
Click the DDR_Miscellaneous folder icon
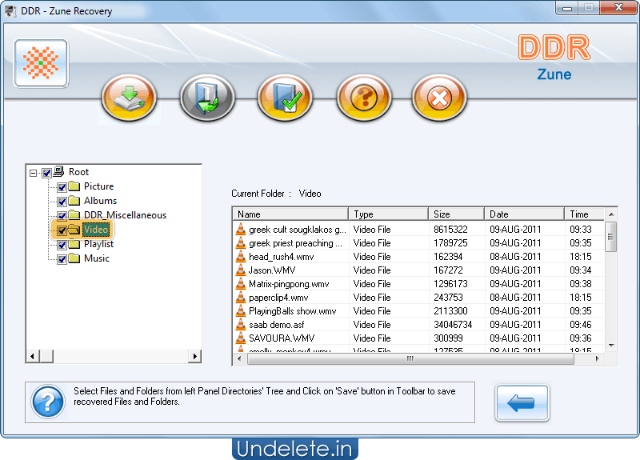74,215
